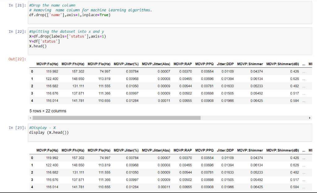Select the "Out[22]:" output prompt
The image size is (317, 193).
17,59
